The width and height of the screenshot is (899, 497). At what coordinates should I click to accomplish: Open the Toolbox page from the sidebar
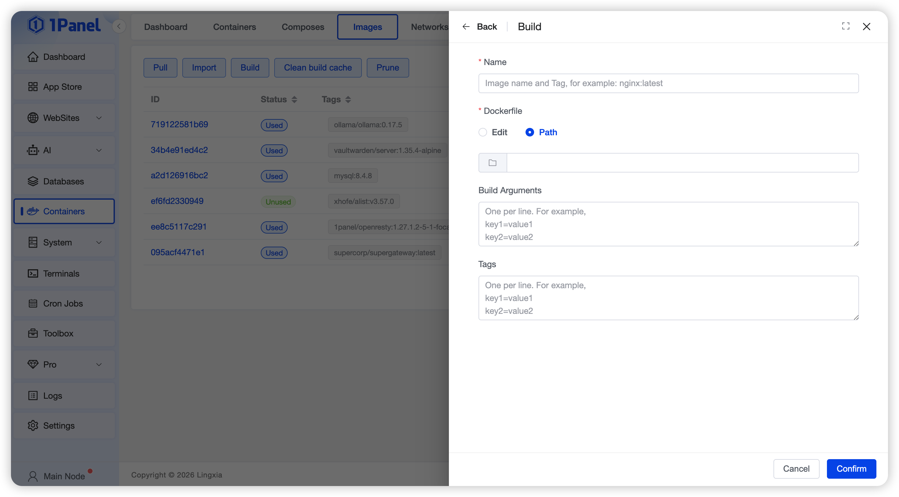click(x=58, y=333)
